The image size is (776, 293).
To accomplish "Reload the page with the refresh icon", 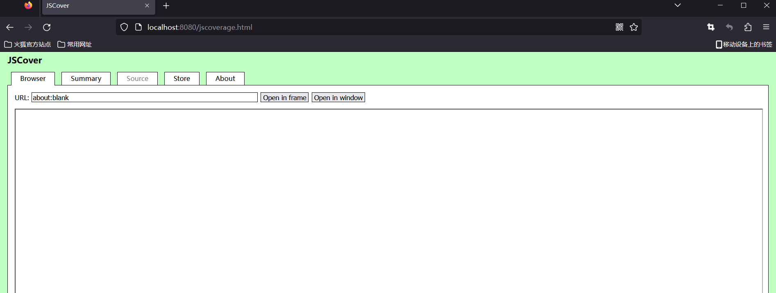I will click(47, 27).
